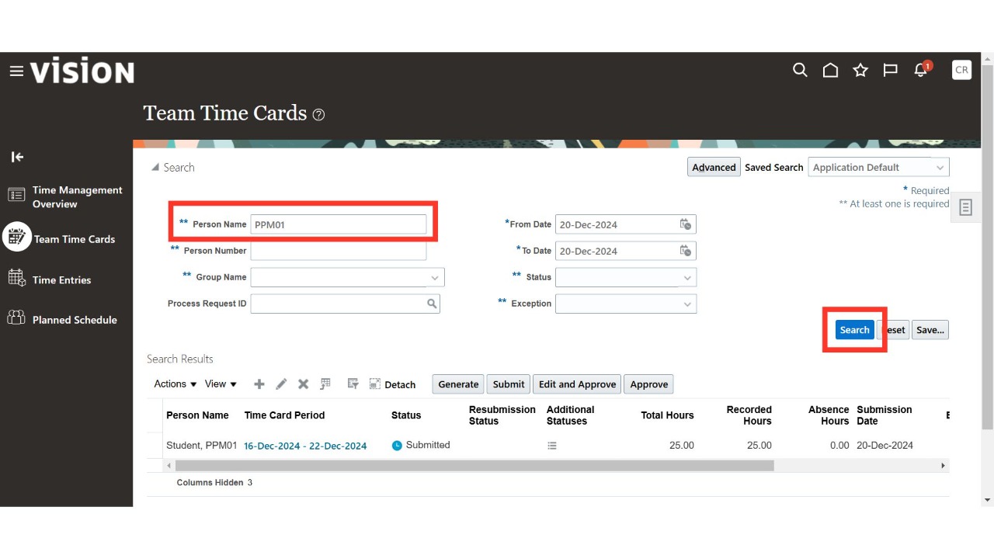Click the Total Hours column header
Viewport: 994px width, 559px height.
click(667, 415)
